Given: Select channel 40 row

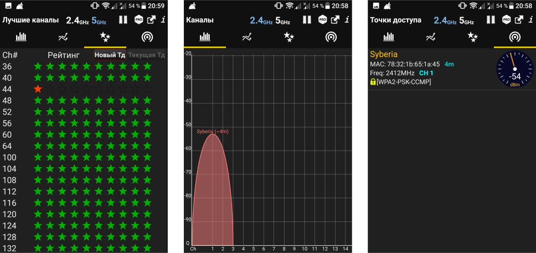Looking at the screenshot, I should click(84, 78).
